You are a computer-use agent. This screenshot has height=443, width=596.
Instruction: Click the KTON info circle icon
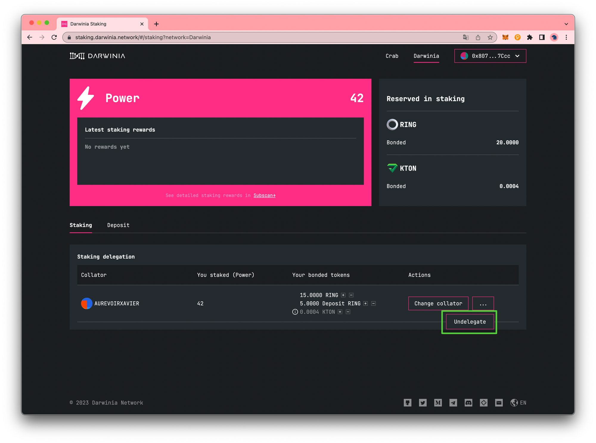coord(295,312)
